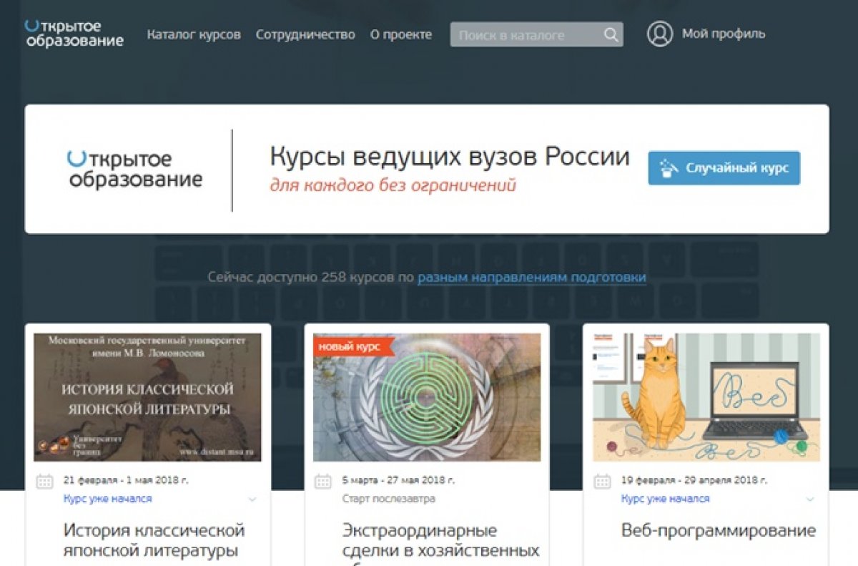Screen dimensions: 858x566
Task: Click the Случайный курс button
Action: 724,168
